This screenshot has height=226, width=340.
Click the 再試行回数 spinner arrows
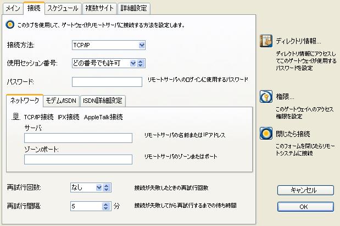tap(107, 188)
